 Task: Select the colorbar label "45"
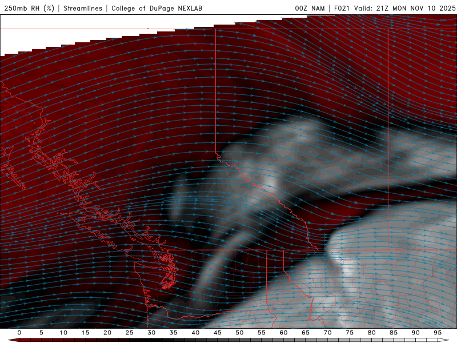(x=218, y=333)
